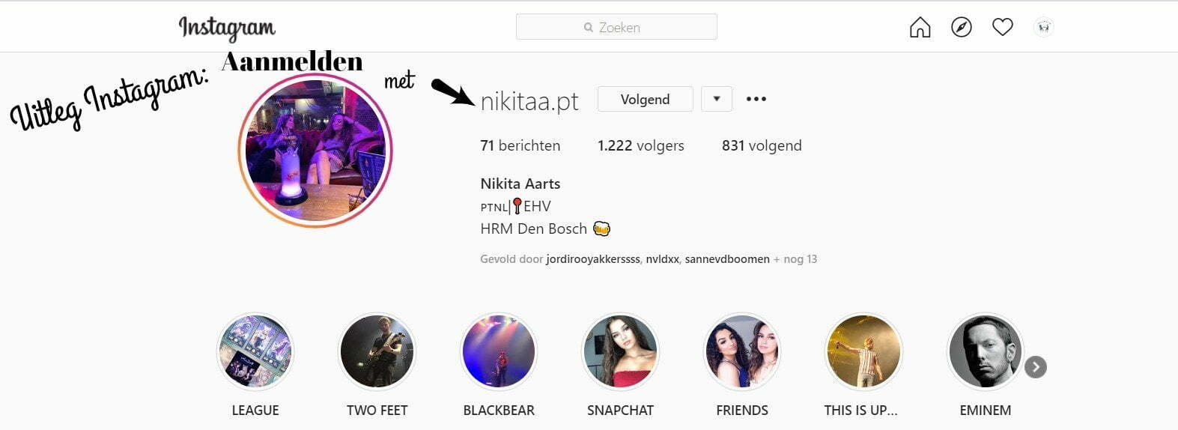The width and height of the screenshot is (1178, 430).
Task: View the 831 volgend list
Action: pyautogui.click(x=762, y=145)
